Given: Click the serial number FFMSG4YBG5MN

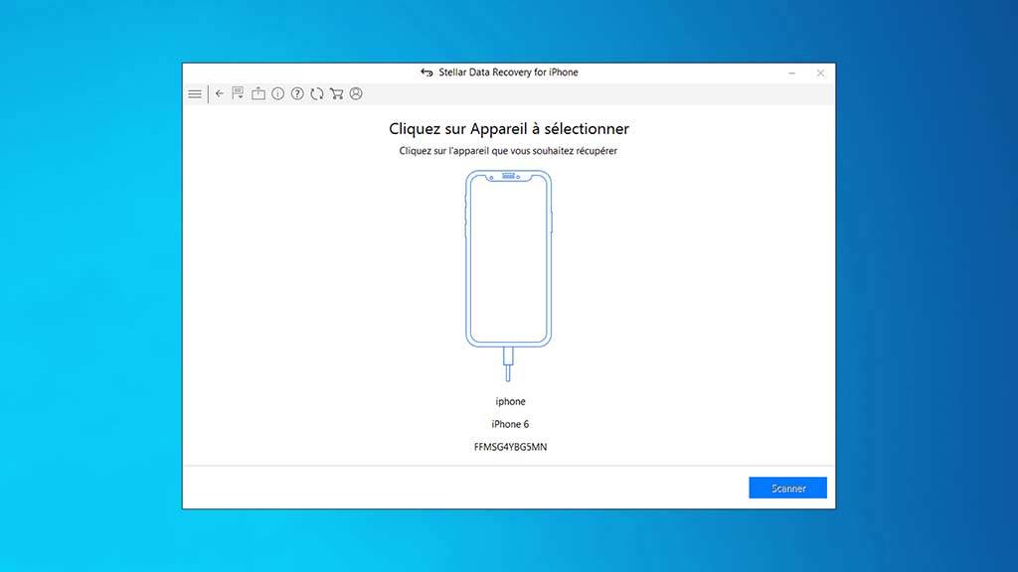Looking at the screenshot, I should click(510, 447).
